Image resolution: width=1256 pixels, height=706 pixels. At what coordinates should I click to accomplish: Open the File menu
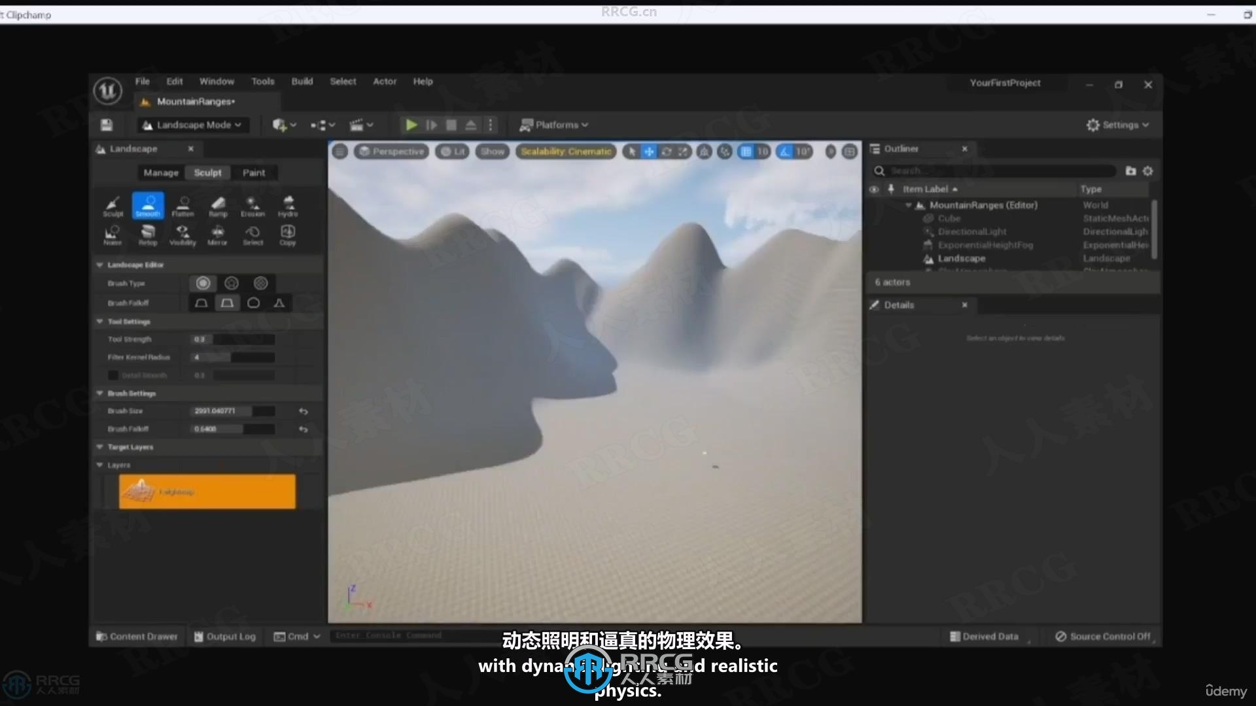point(143,82)
